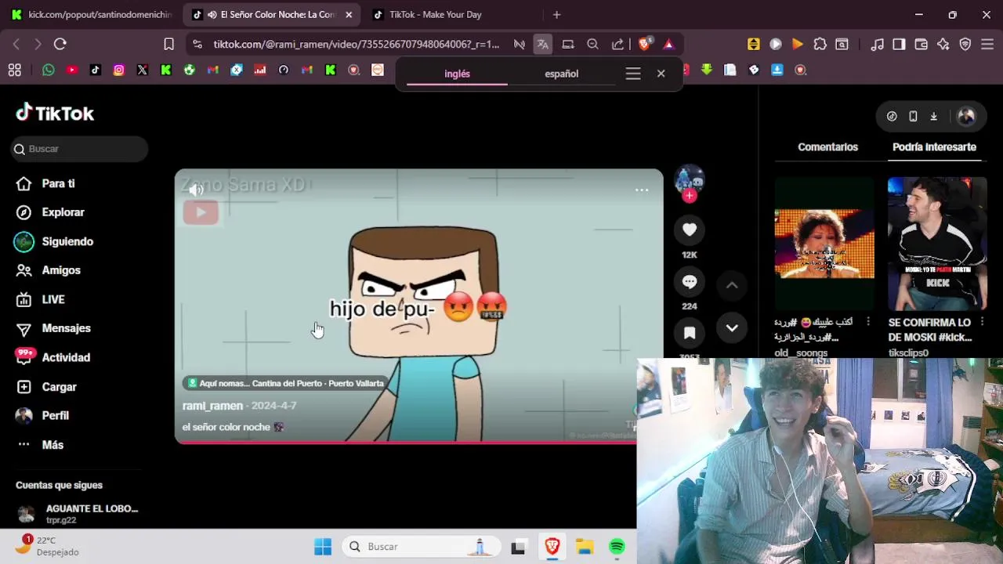Viewport: 1003px width, 564px height.
Task: Follow the creator via red plus badge
Action: coord(690,196)
